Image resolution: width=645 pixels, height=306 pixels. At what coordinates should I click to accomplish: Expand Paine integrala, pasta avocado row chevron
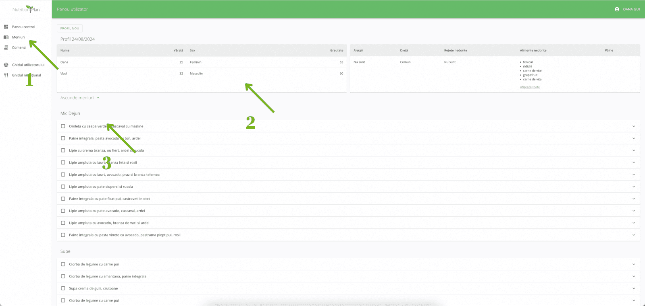634,138
